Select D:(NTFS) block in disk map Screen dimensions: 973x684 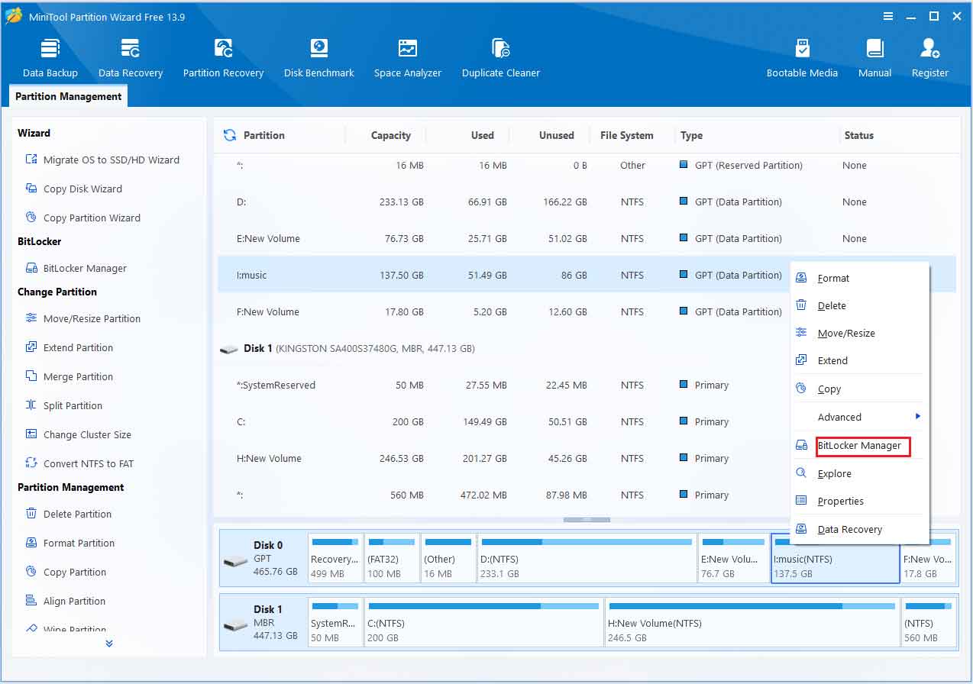point(587,559)
